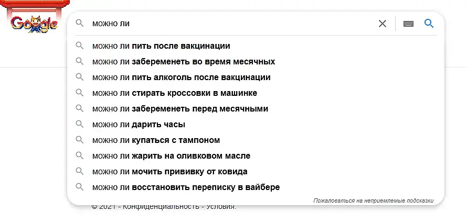Click magnifier icon beside 'купаться с тампоном'

80,140
